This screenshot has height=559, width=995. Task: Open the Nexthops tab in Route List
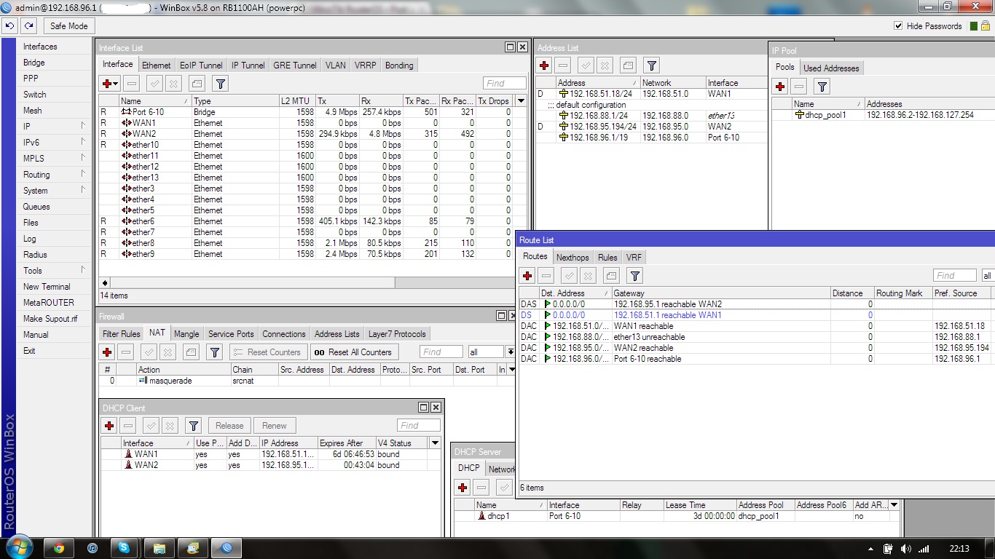572,258
